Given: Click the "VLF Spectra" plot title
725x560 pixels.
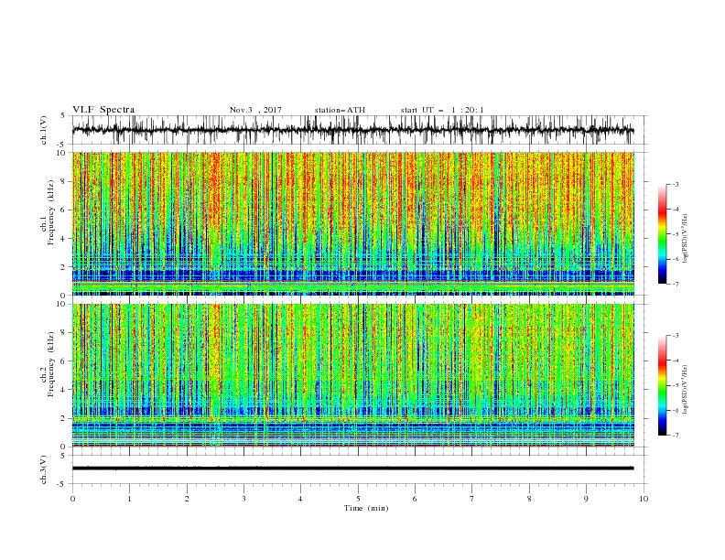Looking at the screenshot, I should (x=103, y=110).
